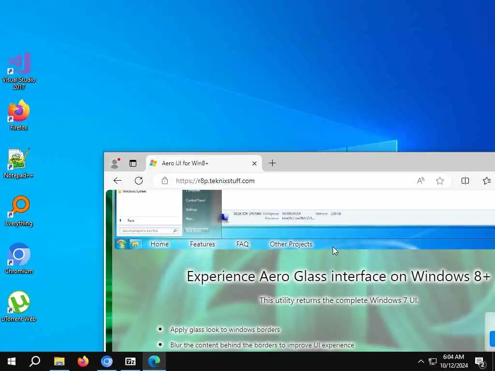Click the Windows 7 screenshot banner image
Viewport: 495px width, 371px height.
305,214
